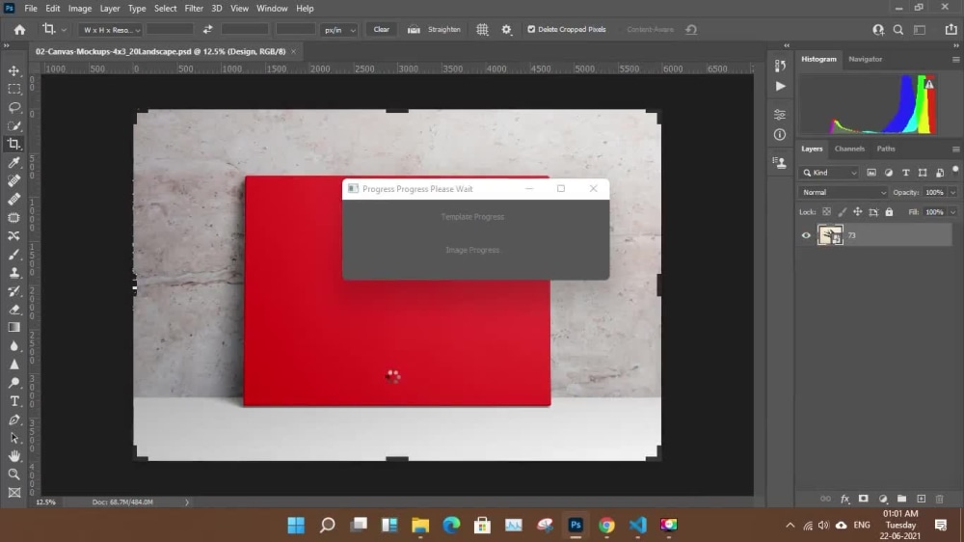964x542 pixels.
Task: Select the Zoom tool
Action: coord(14,474)
